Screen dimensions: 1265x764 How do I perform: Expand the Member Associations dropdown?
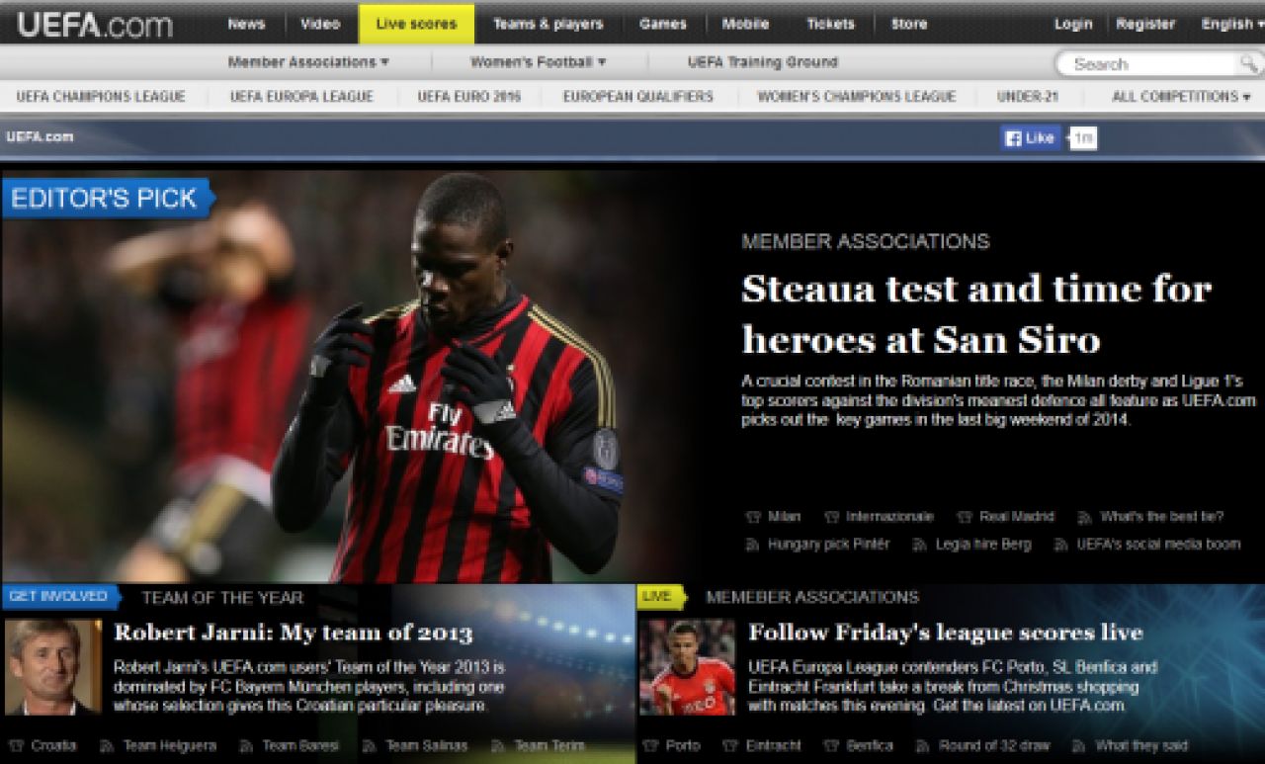pyautogui.click(x=308, y=62)
